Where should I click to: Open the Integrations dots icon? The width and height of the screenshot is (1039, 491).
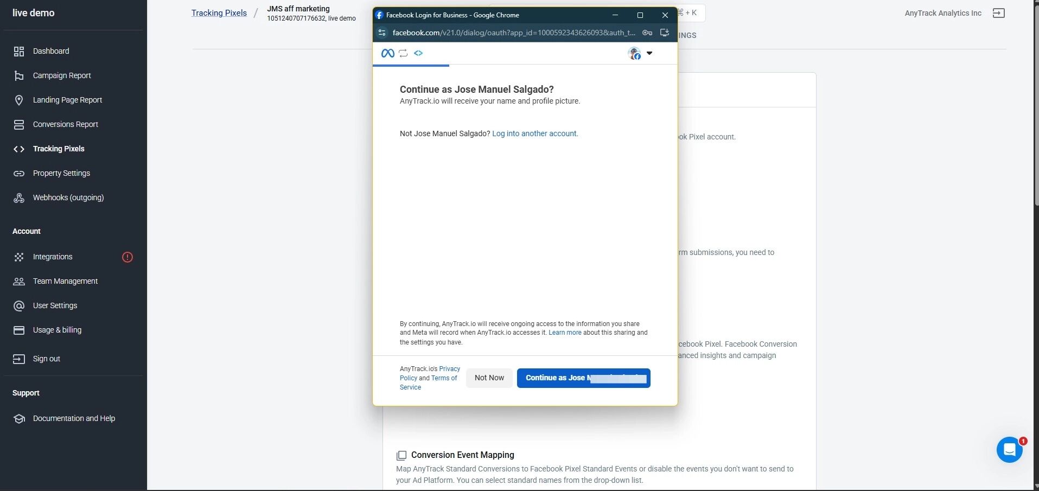tap(19, 257)
